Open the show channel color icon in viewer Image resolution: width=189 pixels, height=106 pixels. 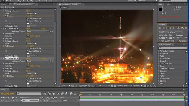click(96, 86)
